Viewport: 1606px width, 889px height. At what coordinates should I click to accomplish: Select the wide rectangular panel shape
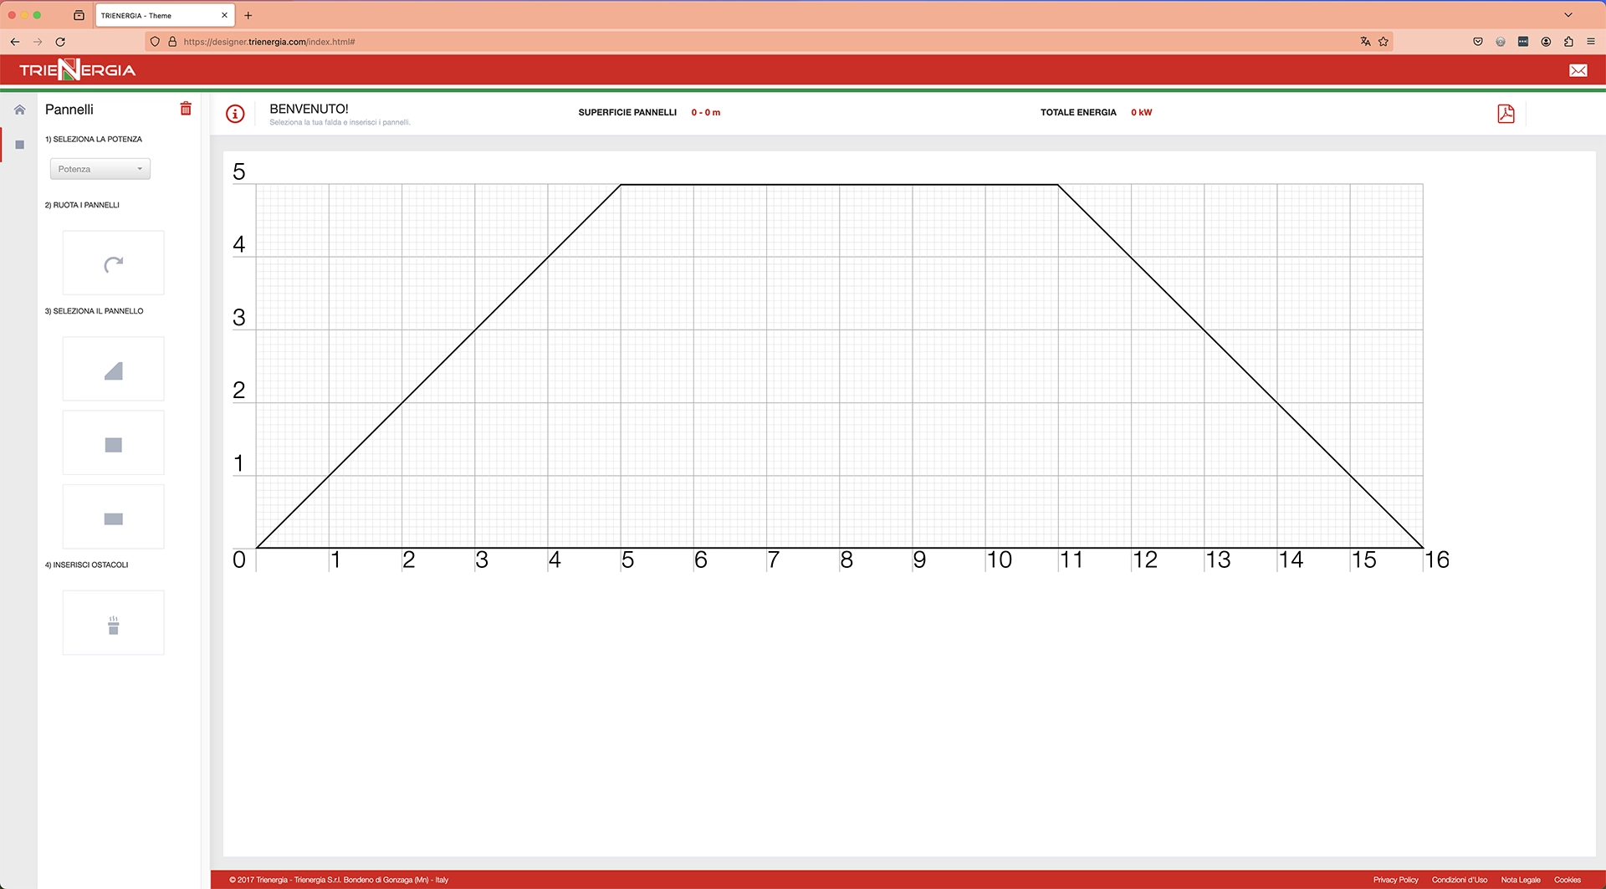tap(114, 519)
